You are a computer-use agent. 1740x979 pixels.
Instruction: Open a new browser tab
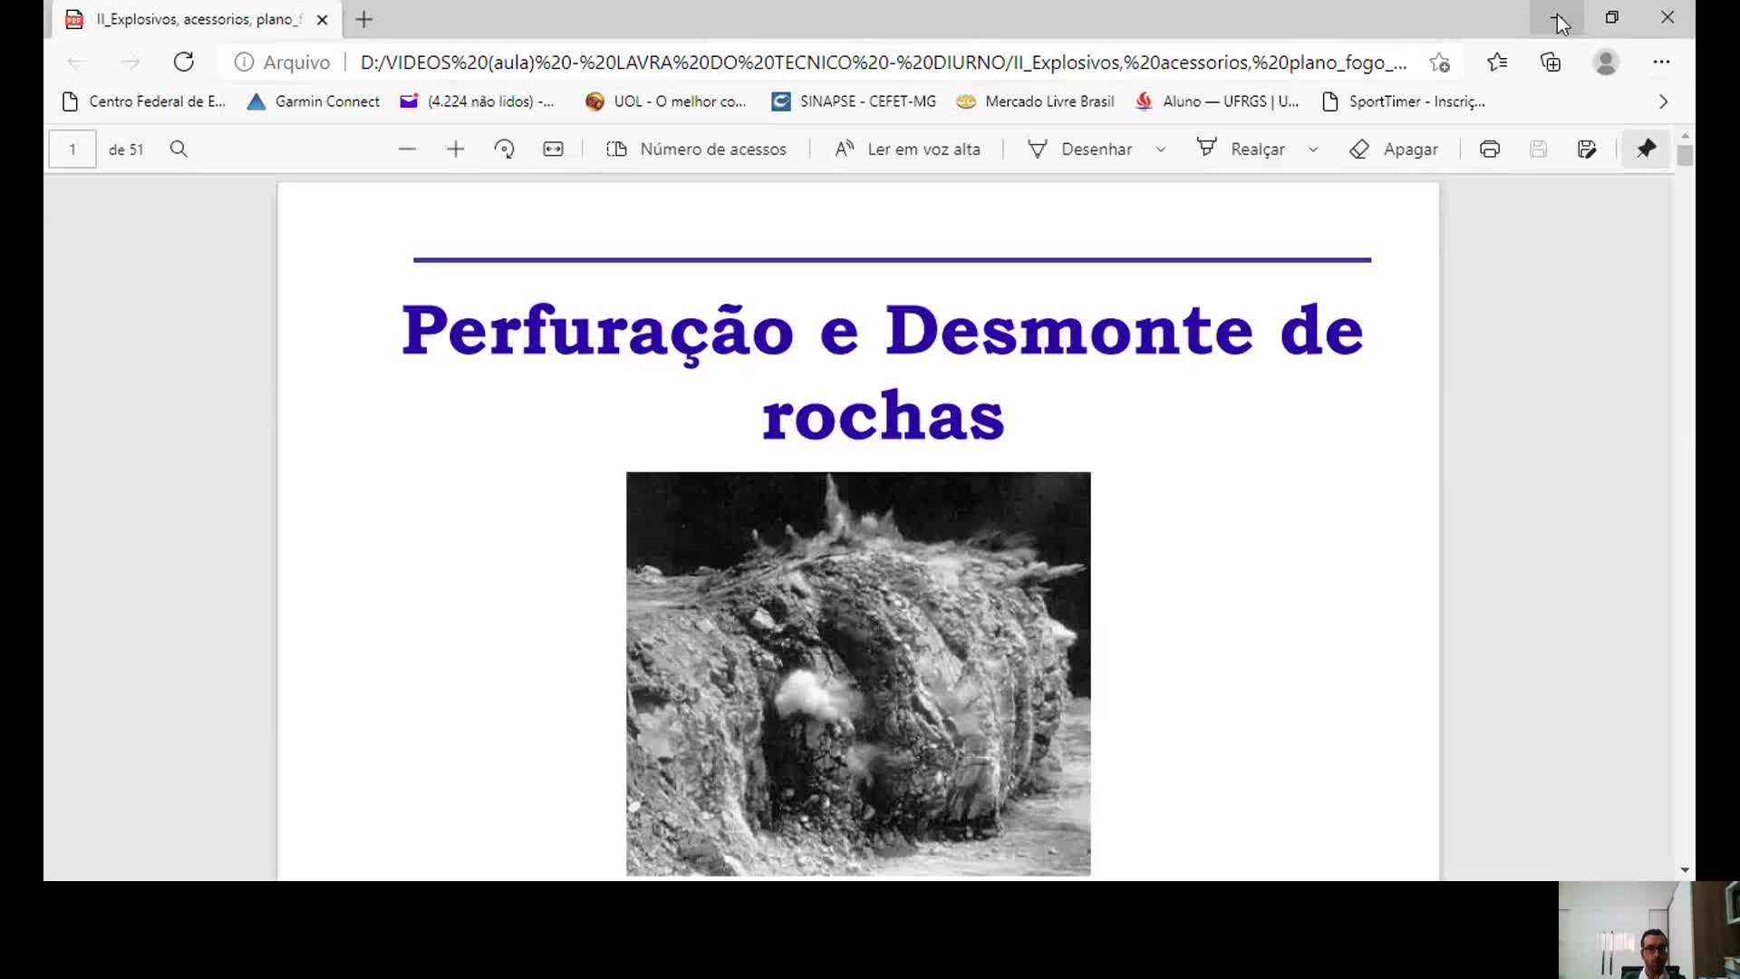[x=363, y=19]
